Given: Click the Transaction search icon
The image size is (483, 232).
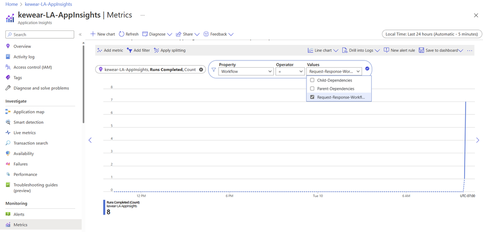Looking at the screenshot, I should [8, 143].
